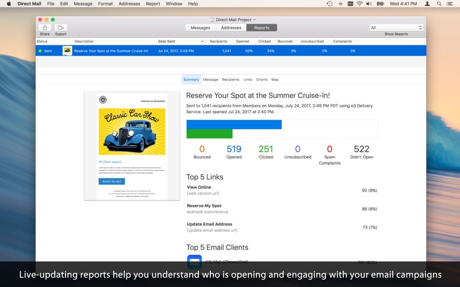This screenshot has height=287, width=460.
Task: Click the campaign thumbnail icon in report row
Action: (67, 51)
